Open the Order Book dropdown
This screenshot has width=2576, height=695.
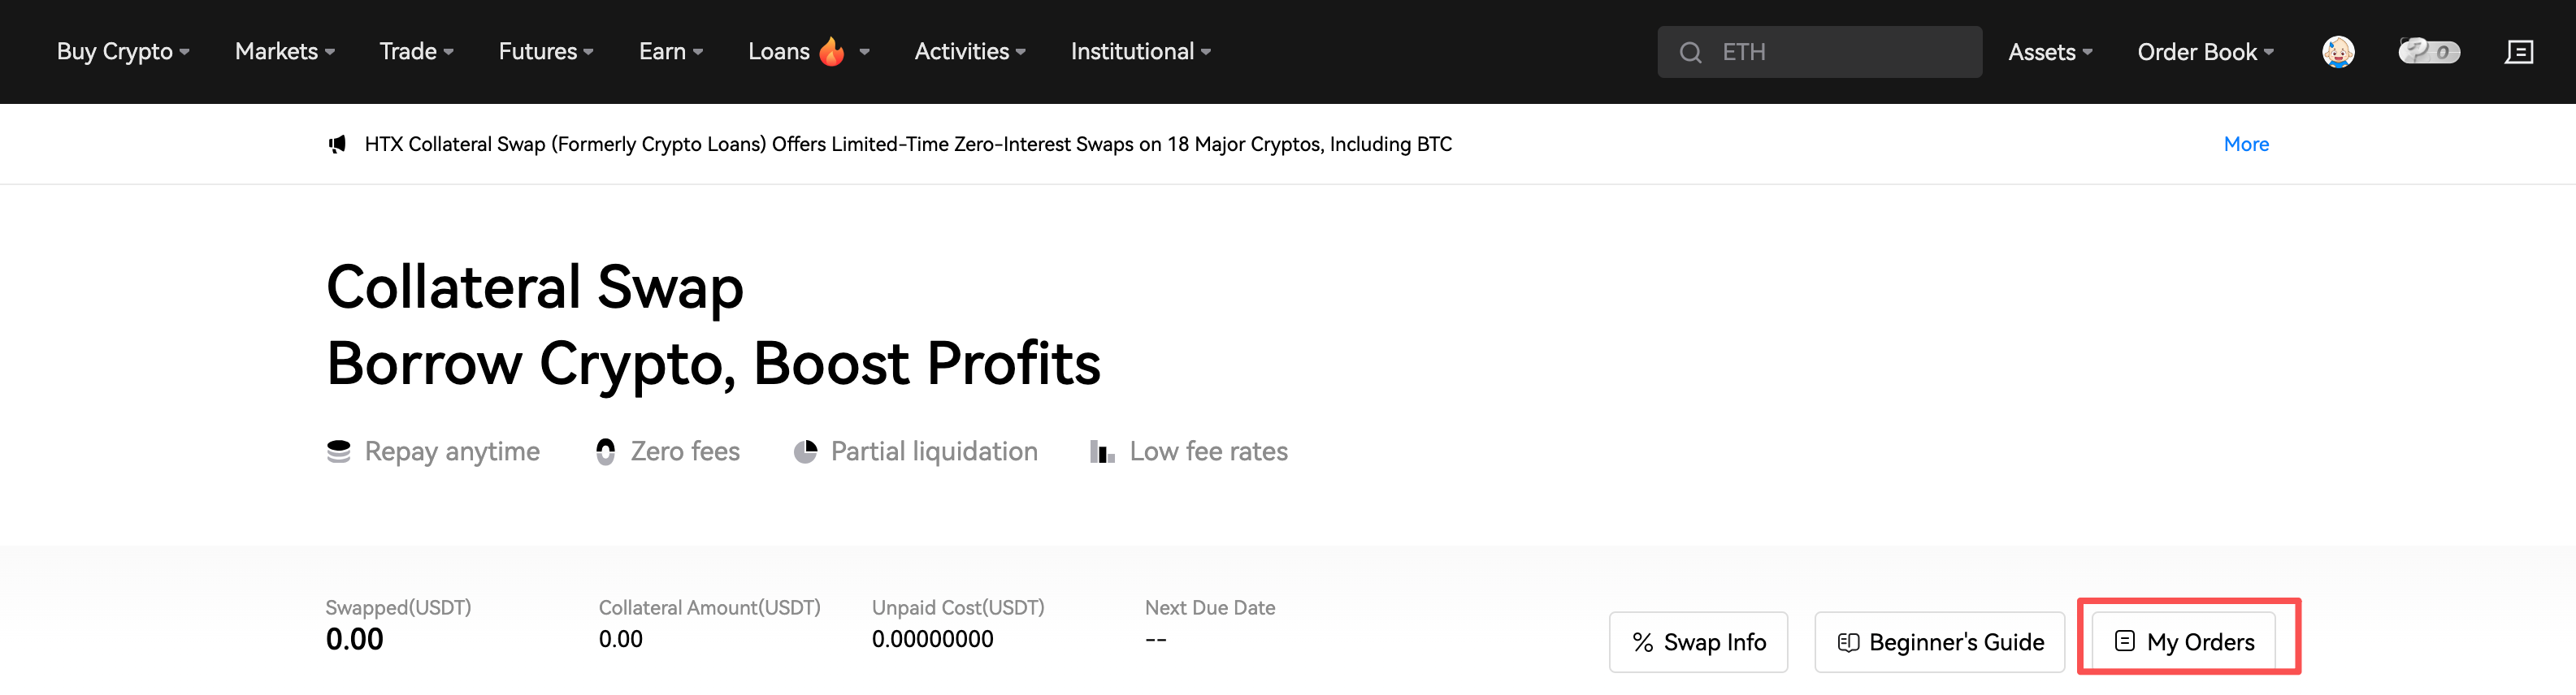pos(2204,52)
